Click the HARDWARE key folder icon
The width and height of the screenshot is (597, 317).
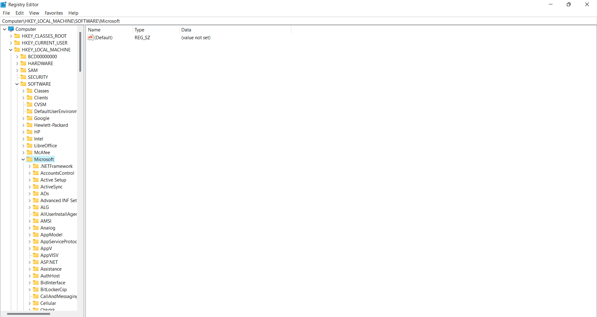[23, 63]
